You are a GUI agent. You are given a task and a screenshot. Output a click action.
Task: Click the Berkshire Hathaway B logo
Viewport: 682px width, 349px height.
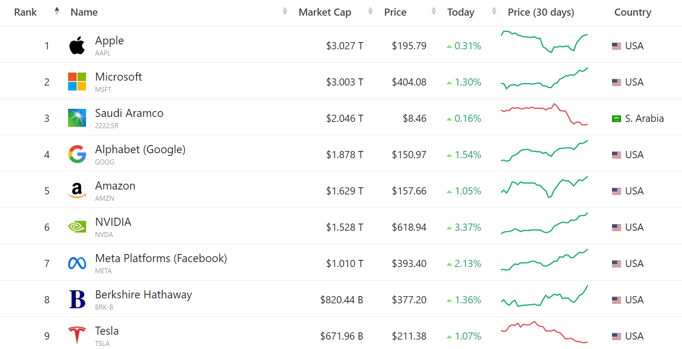click(x=77, y=299)
